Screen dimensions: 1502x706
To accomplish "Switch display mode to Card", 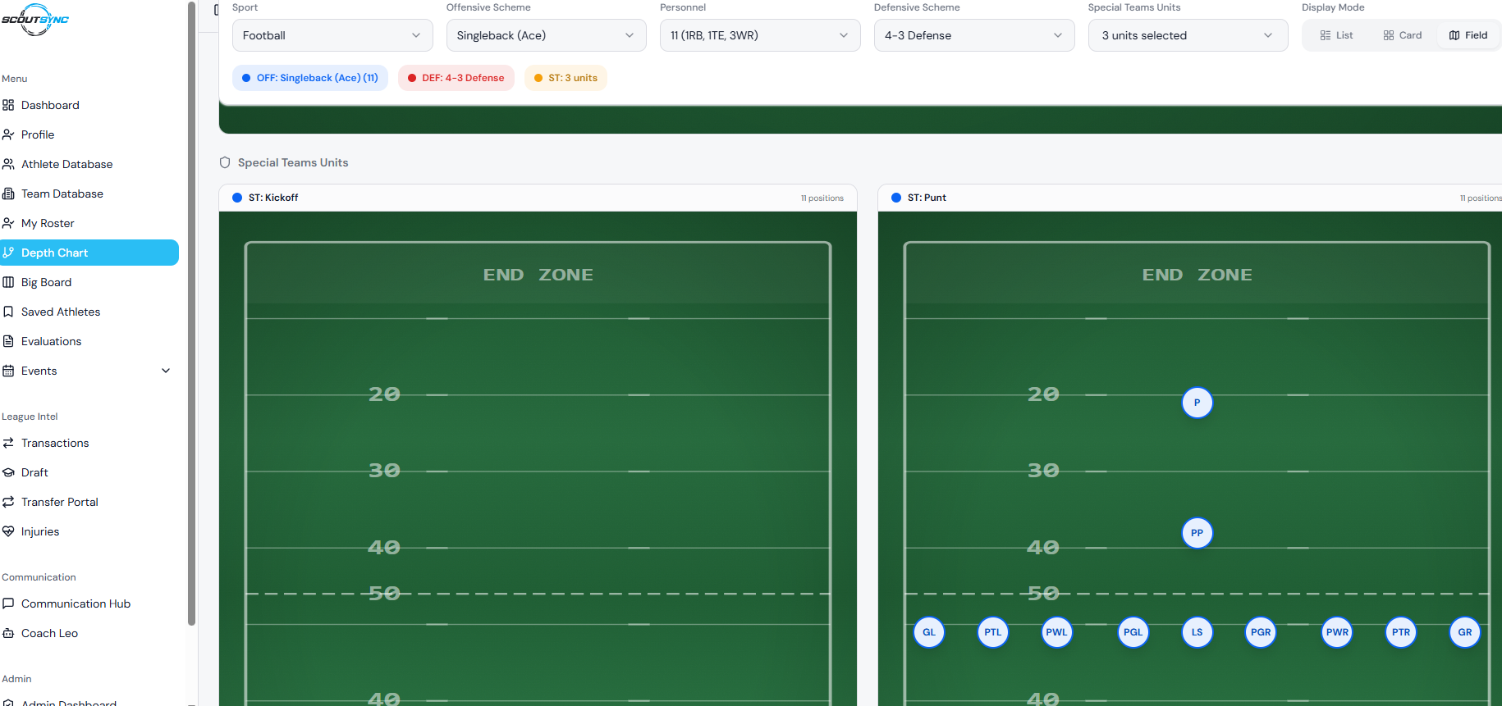I will (1403, 35).
